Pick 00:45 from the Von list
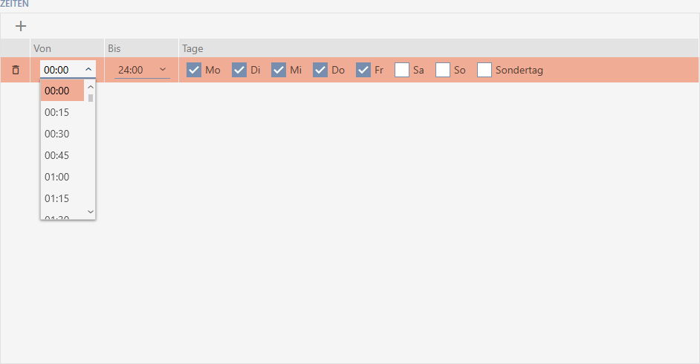This screenshot has width=700, height=364. pyautogui.click(x=56, y=155)
